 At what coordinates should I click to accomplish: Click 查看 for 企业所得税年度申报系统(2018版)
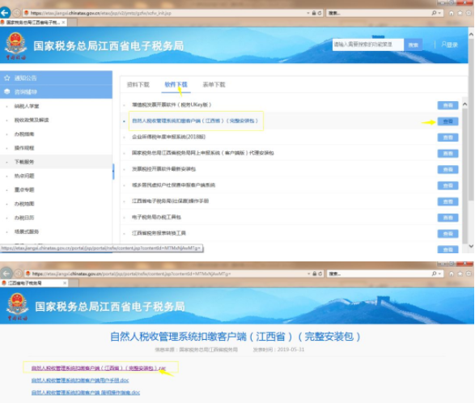[447, 138]
